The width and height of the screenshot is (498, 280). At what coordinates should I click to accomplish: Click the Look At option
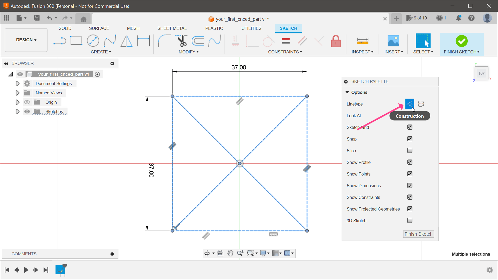354,116
